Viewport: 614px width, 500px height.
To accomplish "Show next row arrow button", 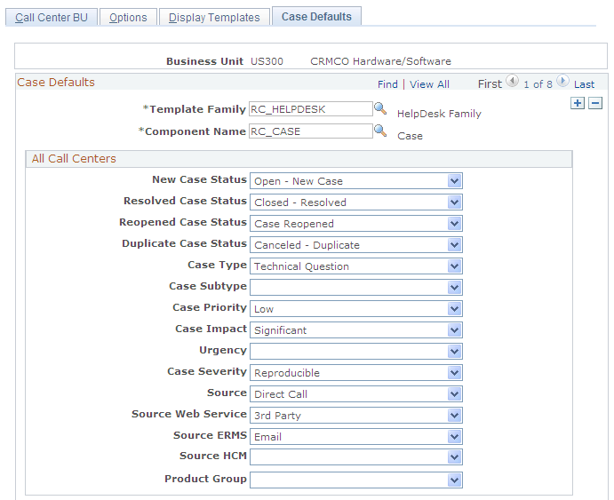I will pos(562,81).
